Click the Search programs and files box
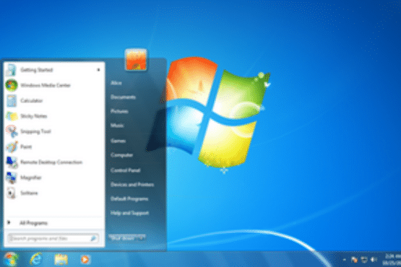Viewport: 401px width, 267px height. 53,238
